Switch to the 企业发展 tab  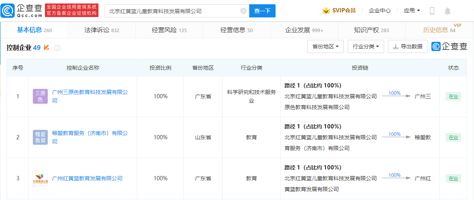(x=304, y=30)
